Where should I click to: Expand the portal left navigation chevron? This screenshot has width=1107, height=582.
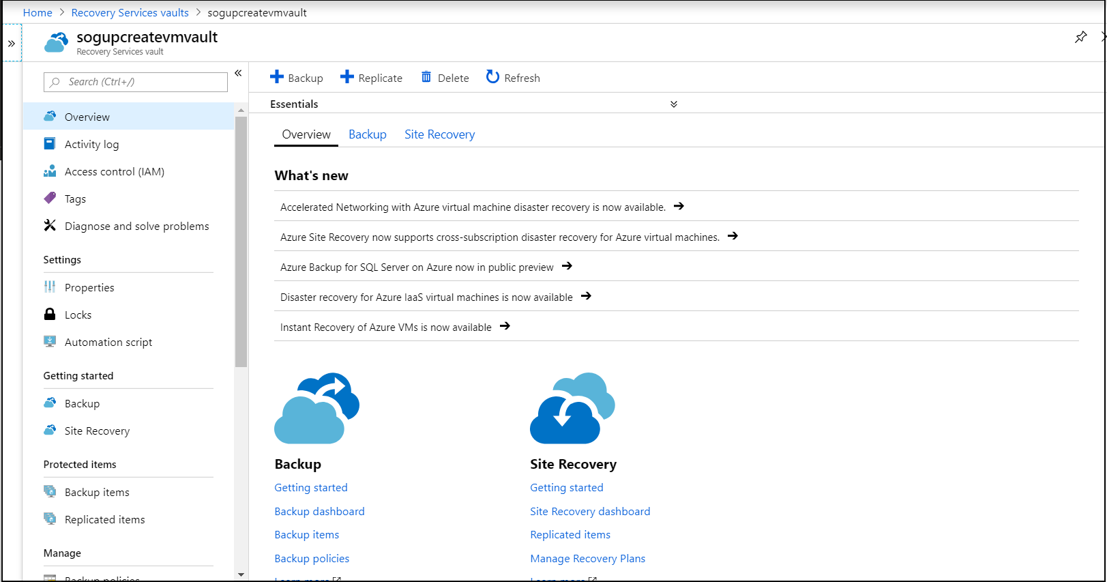[x=12, y=43]
